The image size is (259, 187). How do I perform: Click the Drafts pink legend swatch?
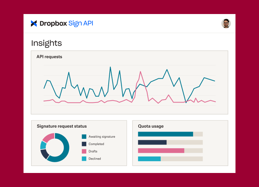pyautogui.click(x=84, y=151)
